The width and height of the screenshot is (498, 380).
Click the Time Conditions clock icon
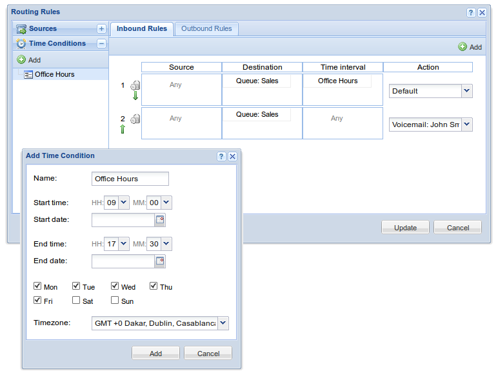[21, 43]
